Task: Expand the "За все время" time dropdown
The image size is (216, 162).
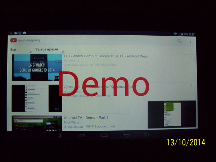Action: [49, 49]
